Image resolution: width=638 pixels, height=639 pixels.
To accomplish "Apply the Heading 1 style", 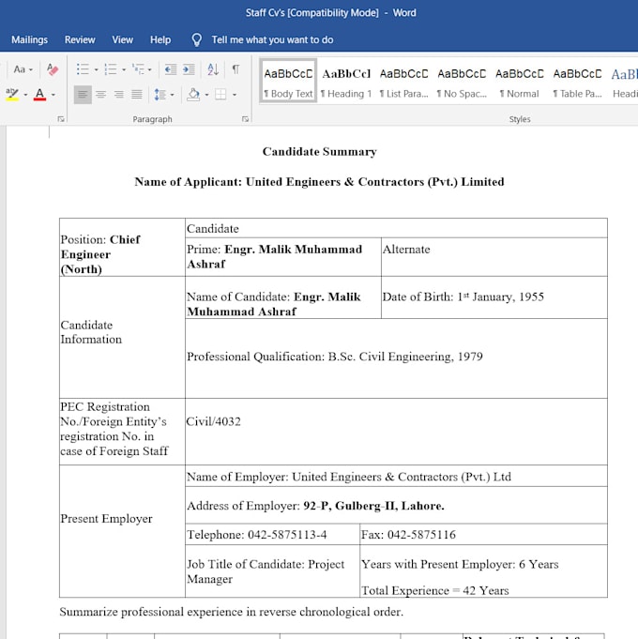I will tap(346, 81).
